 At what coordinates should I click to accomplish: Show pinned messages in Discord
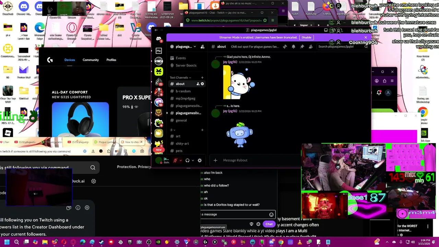(x=302, y=47)
